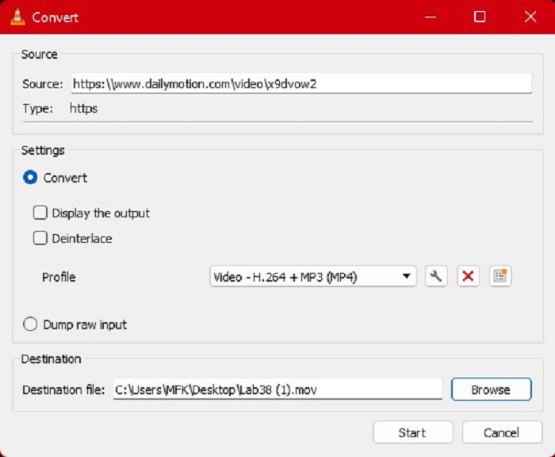Click Start to begin conversion
The image size is (555, 457).
point(413,432)
